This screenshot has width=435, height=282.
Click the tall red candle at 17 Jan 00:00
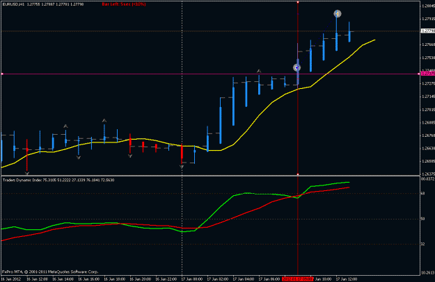(182, 154)
